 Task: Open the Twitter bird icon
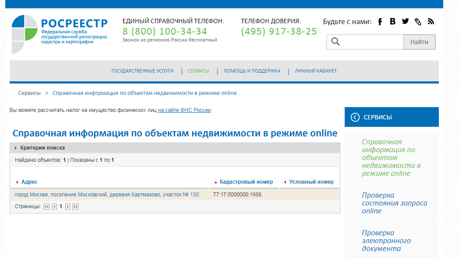tap(405, 21)
